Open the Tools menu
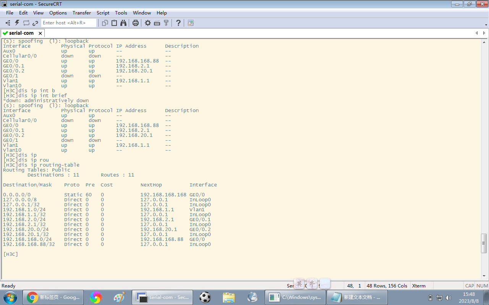489x305 pixels. point(121,13)
